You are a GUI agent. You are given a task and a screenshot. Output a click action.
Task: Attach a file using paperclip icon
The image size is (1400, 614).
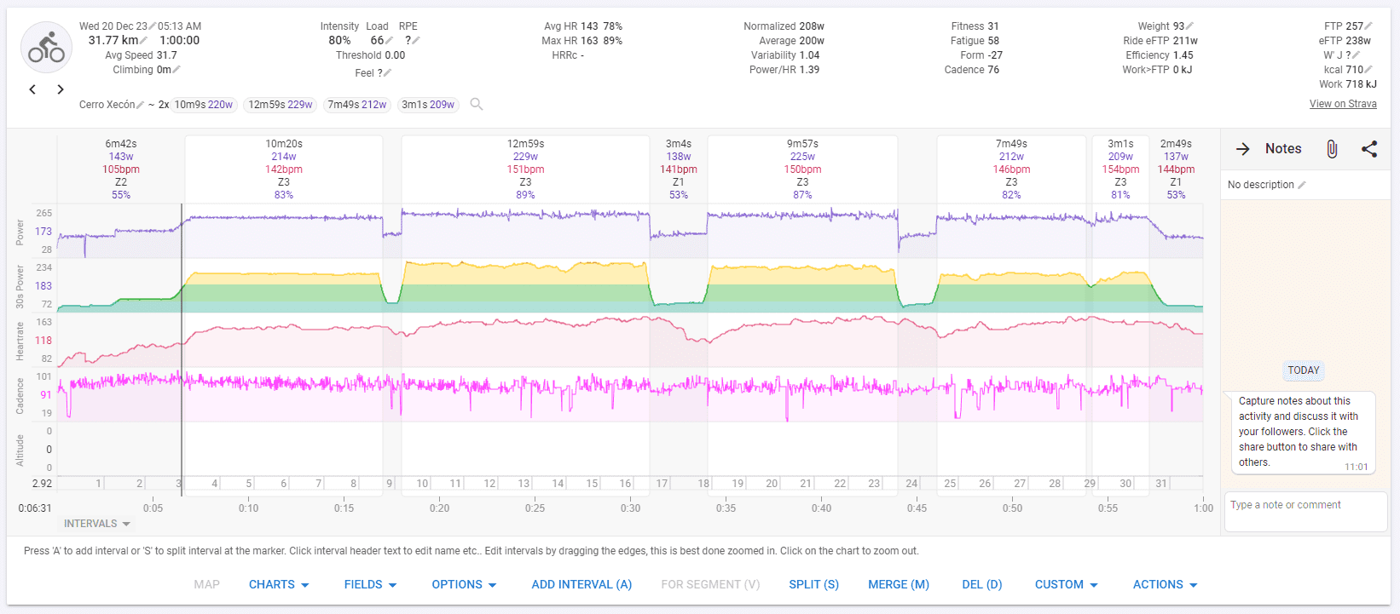pos(1332,149)
